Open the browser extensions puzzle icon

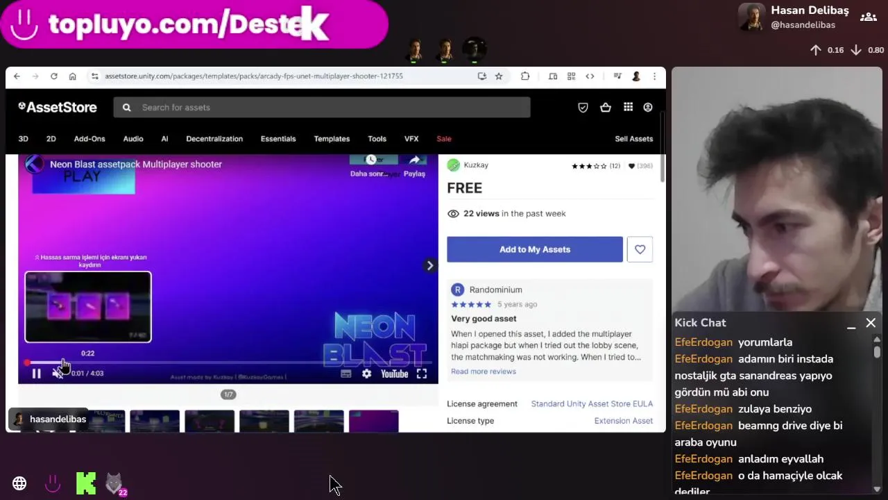[x=525, y=76]
